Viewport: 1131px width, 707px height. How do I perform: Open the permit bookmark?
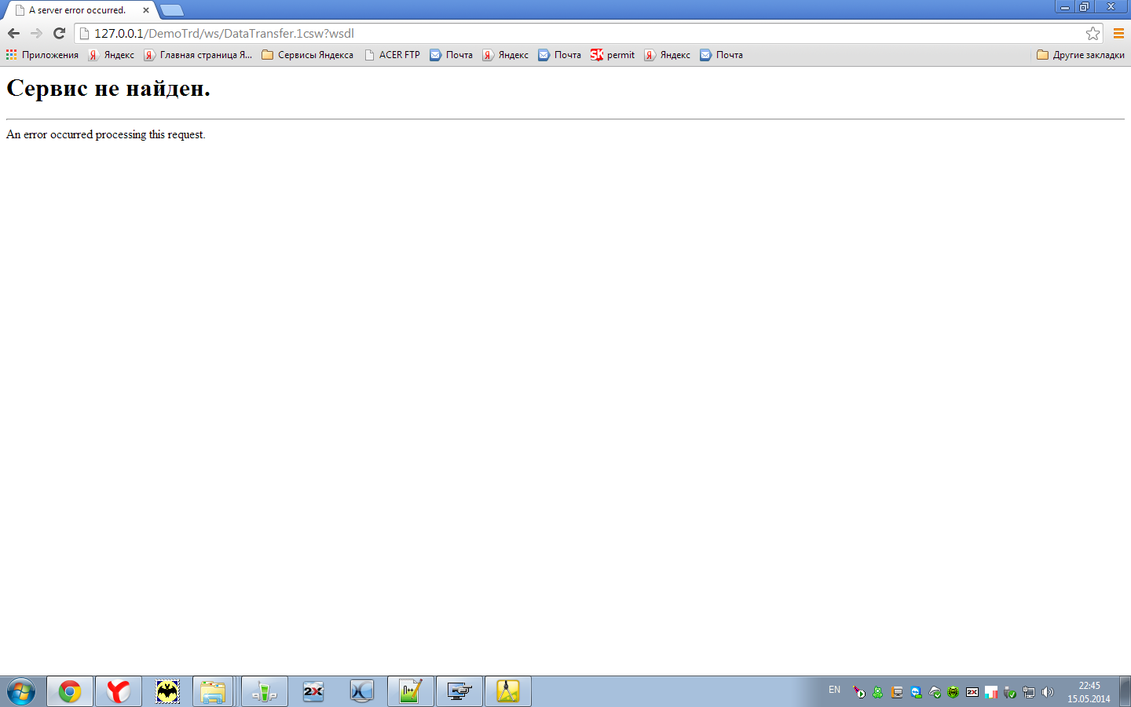pyautogui.click(x=613, y=55)
